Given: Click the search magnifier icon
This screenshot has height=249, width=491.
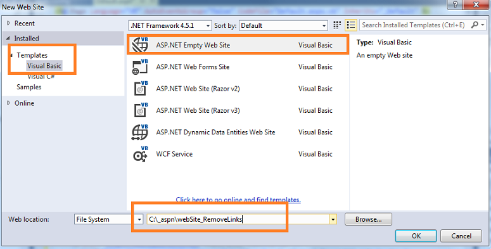Looking at the screenshot, I should point(475,25).
